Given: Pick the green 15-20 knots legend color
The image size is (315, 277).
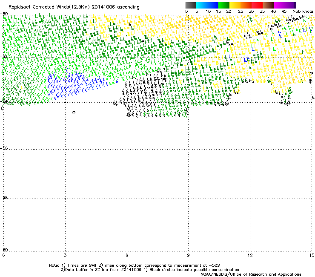Looking at the screenshot, I should tap(224, 5).
